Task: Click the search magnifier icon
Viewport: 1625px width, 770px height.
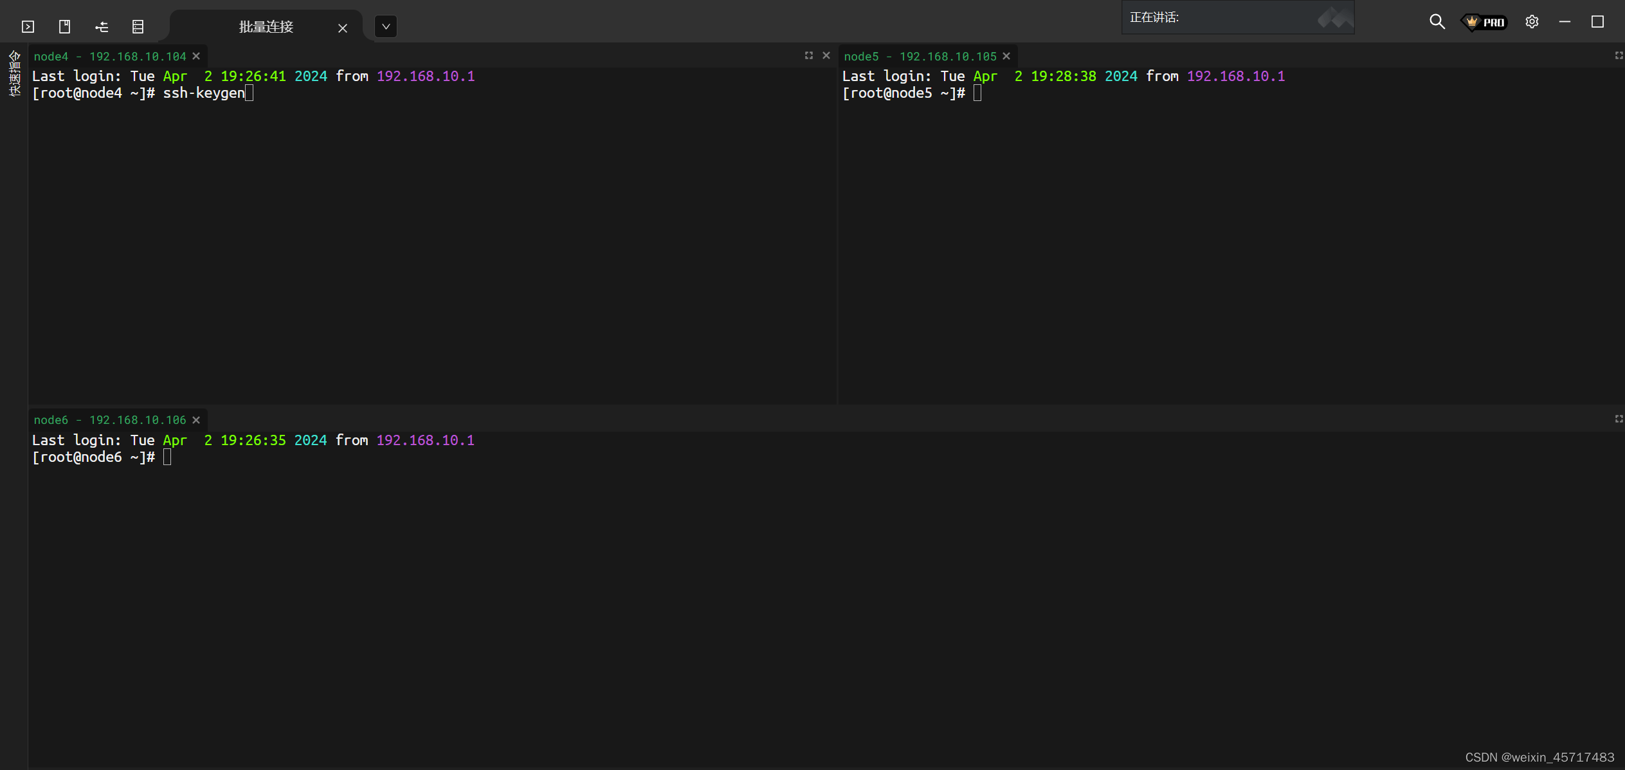Action: tap(1437, 22)
